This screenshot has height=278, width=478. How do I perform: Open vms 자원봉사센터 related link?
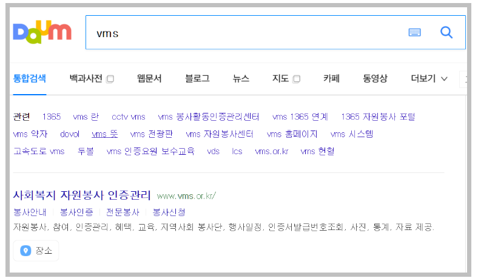coord(220,134)
